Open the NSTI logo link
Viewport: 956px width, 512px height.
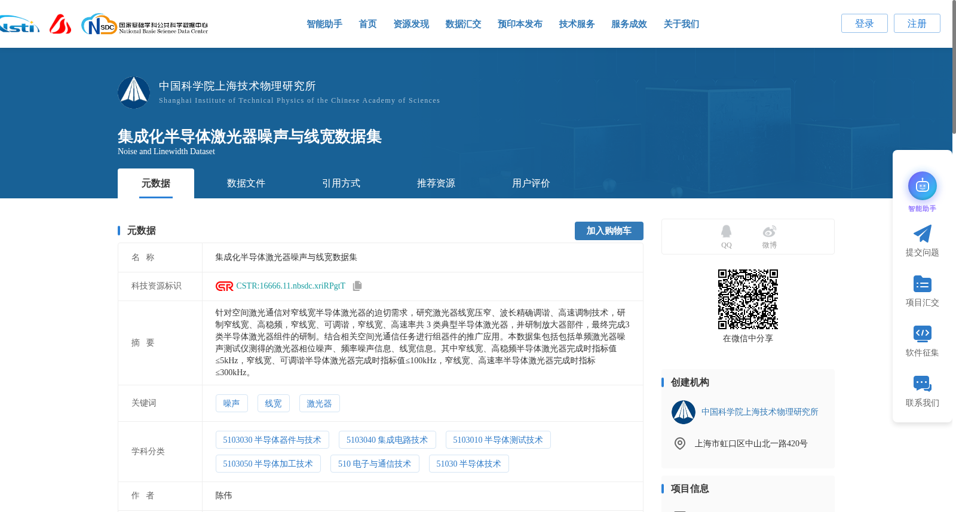pyautogui.click(x=19, y=24)
